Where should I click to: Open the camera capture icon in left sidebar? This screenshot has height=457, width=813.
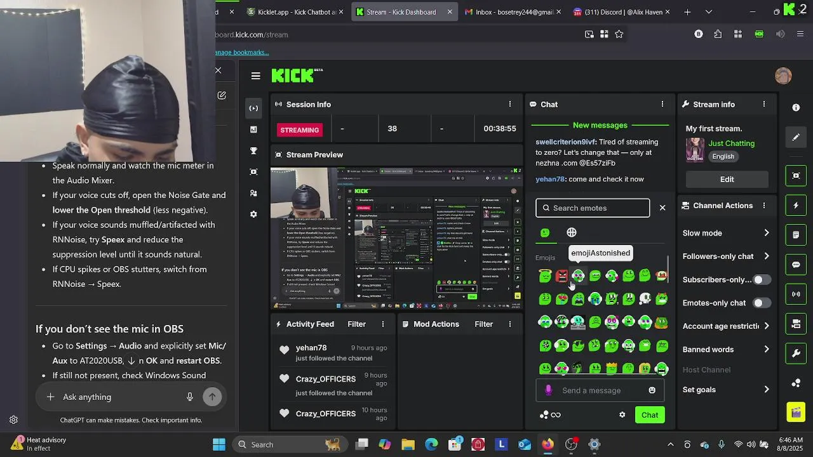(x=253, y=171)
